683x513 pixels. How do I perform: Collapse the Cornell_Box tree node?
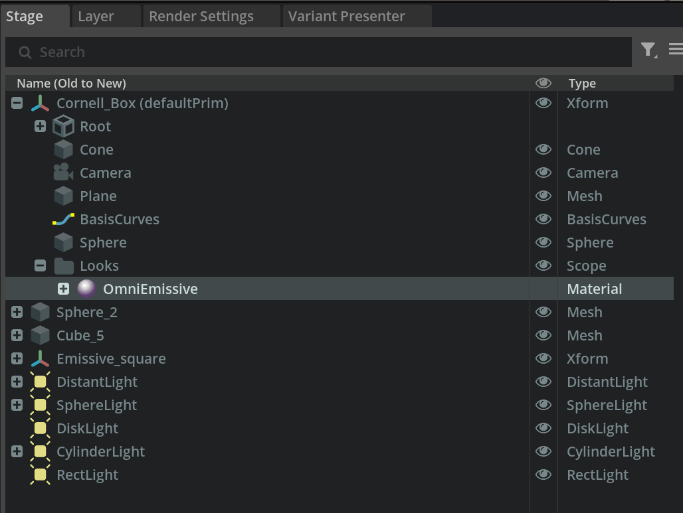(x=17, y=104)
